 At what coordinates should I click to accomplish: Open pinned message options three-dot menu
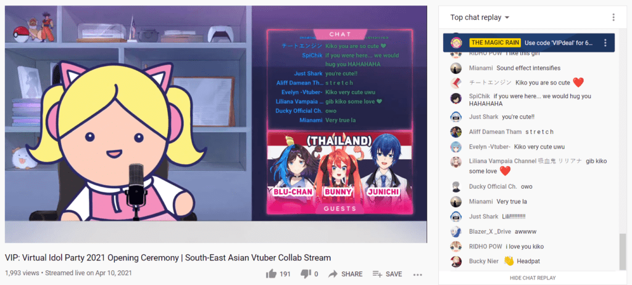click(605, 43)
